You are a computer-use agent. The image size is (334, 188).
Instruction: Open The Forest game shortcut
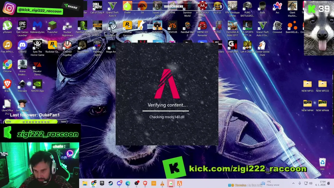point(82,47)
